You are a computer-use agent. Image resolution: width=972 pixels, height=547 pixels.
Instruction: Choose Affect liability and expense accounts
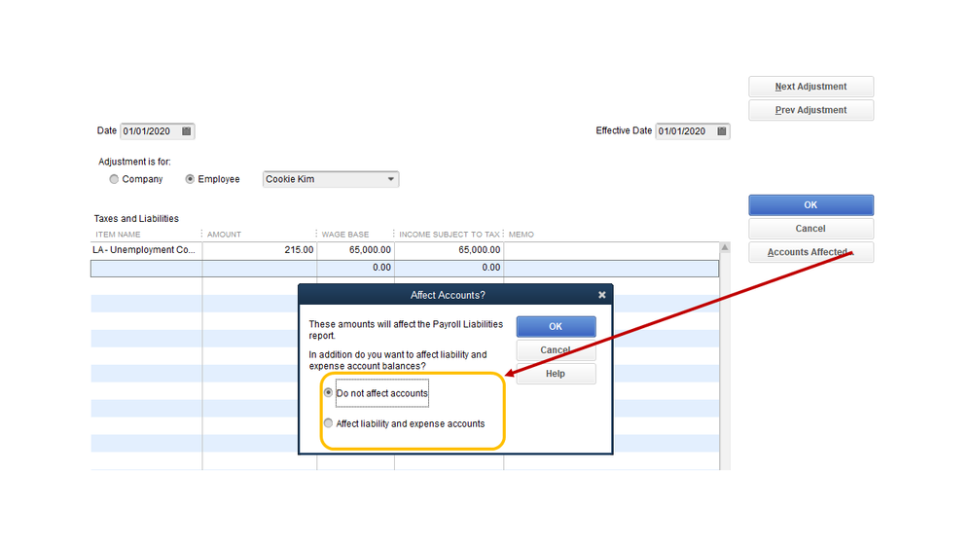[328, 423]
